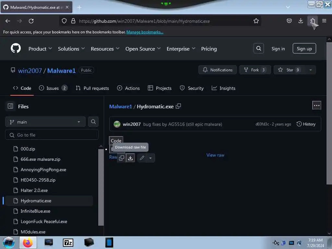Click the file tree scrollbar thumb
The height and width of the screenshot is (249, 332).
coord(101,187)
